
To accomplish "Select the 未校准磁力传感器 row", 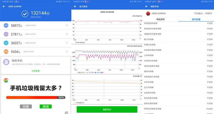I will [178, 77].
